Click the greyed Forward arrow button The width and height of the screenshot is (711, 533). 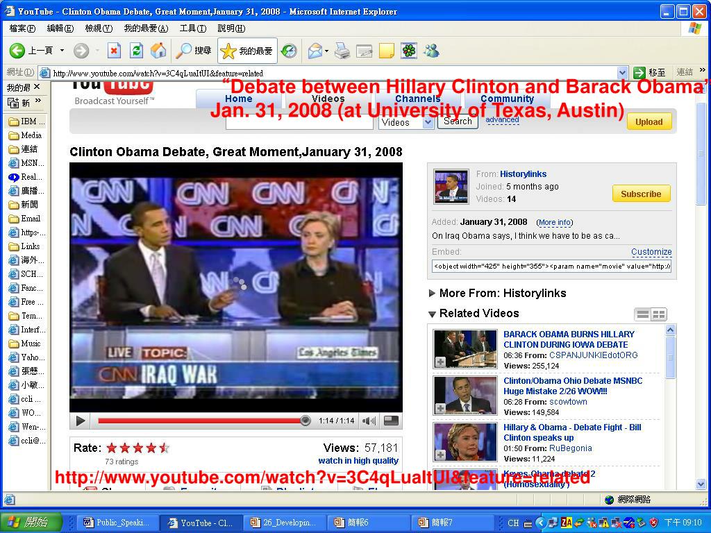[81, 51]
